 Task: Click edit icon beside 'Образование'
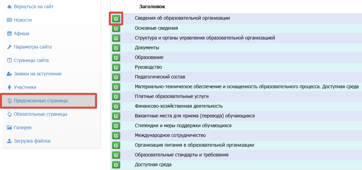[x=116, y=57]
